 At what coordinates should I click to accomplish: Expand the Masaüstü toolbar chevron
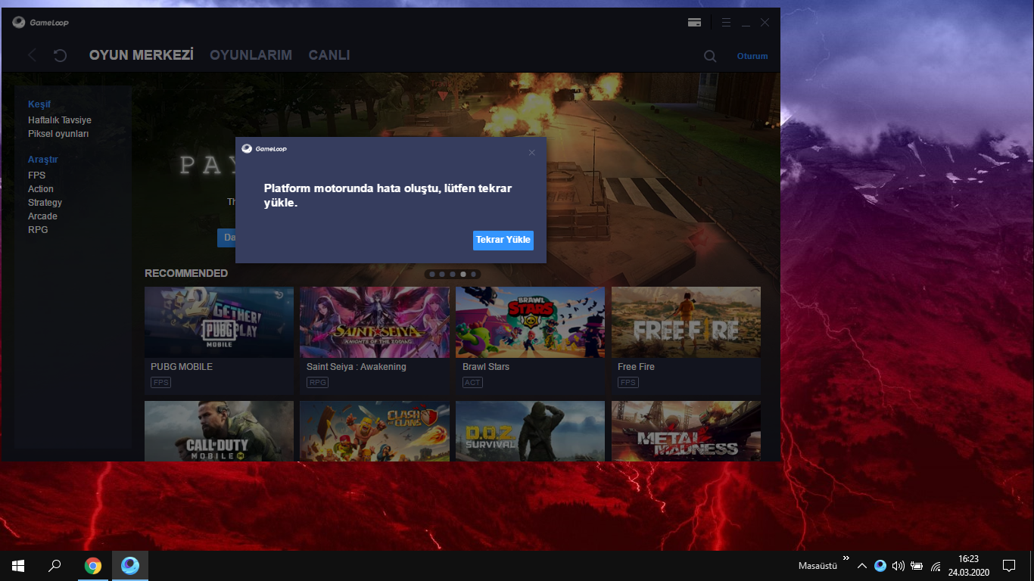[846, 558]
